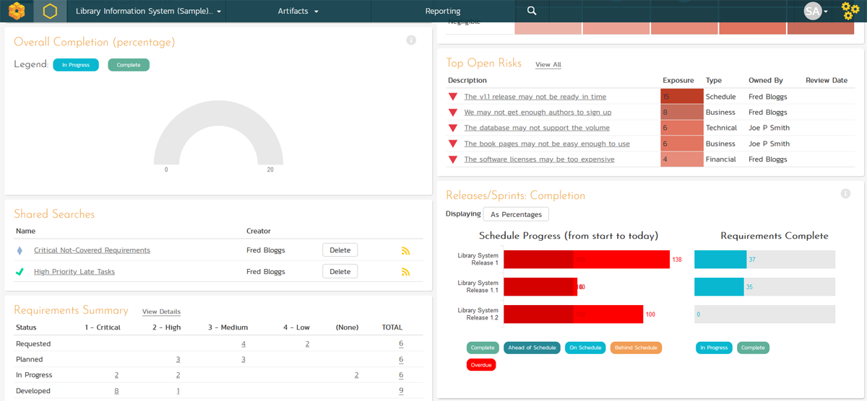Toggle the Behind Schedule legend item

pyautogui.click(x=636, y=348)
